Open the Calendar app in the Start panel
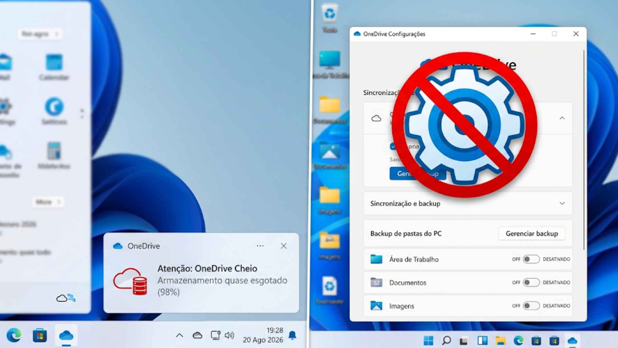This screenshot has height=348, width=618. point(54,67)
